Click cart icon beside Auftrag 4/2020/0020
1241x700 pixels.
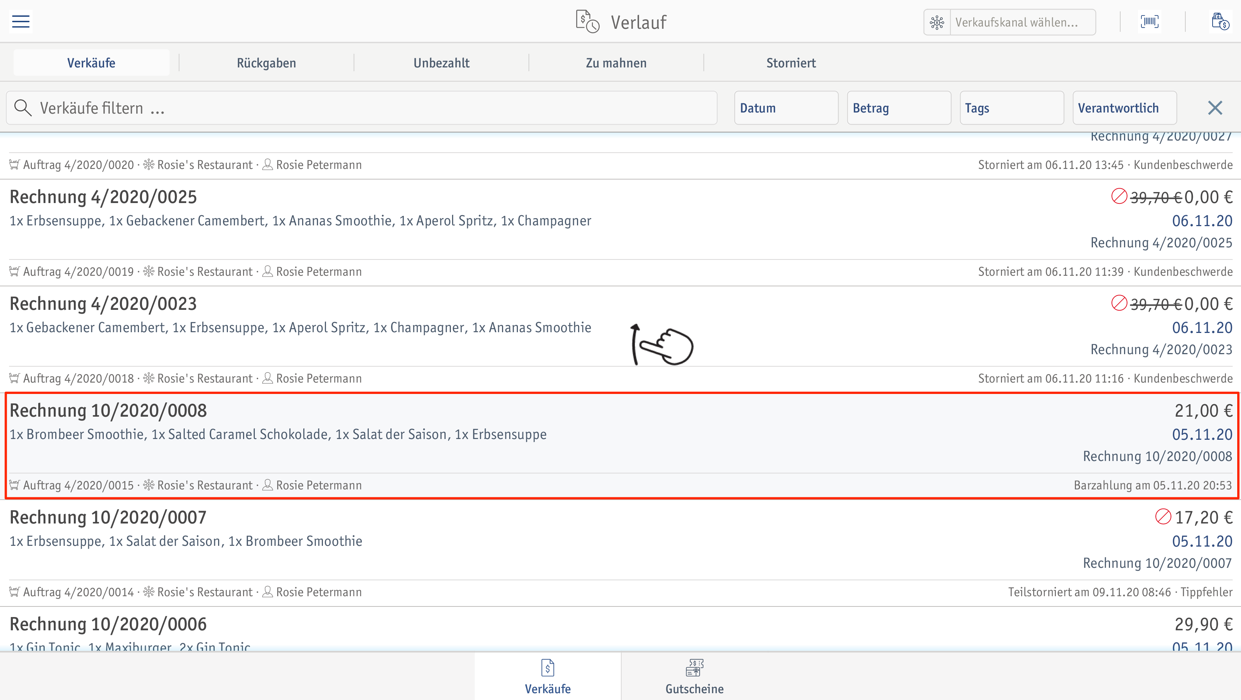[14, 165]
